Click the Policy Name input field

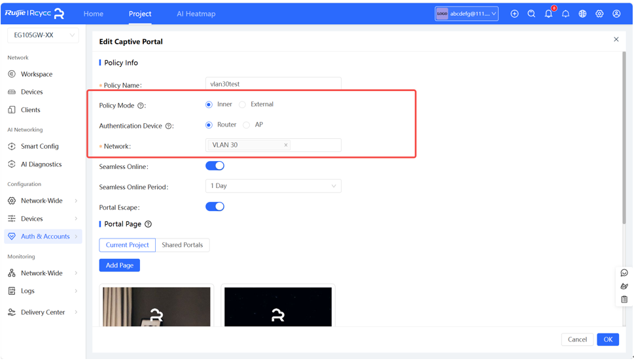click(x=273, y=83)
